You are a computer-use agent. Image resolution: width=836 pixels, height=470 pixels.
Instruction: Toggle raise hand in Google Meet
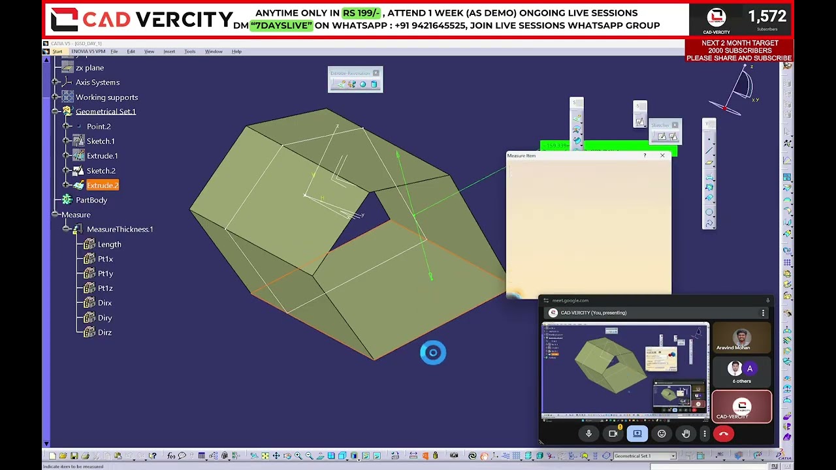pos(686,433)
